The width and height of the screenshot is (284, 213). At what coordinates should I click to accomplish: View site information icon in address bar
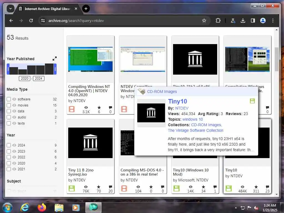pos(43,21)
